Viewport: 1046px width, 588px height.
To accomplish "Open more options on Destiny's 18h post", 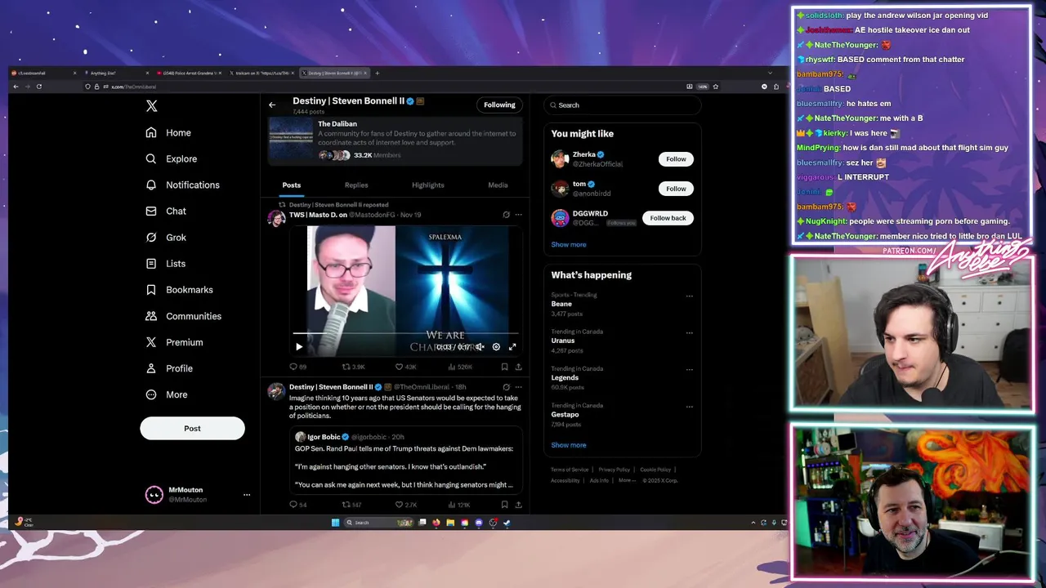I will [x=518, y=387].
